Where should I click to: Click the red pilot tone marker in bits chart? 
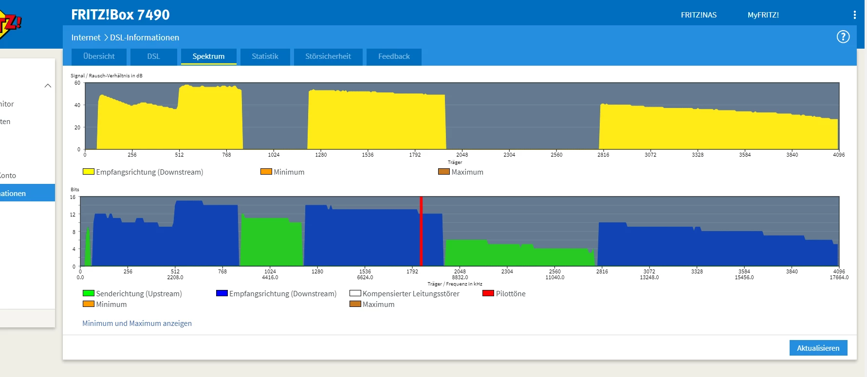(x=421, y=231)
